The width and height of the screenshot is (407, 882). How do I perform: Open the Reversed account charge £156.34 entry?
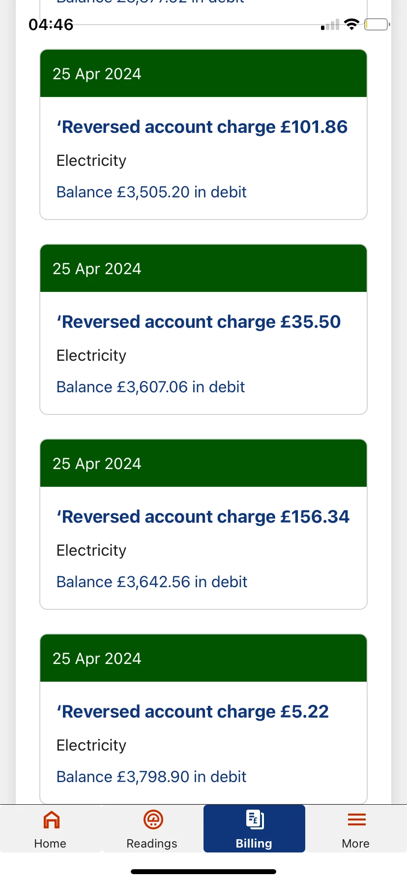(x=203, y=517)
